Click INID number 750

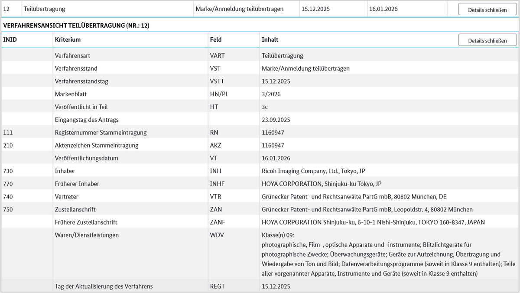8,209
